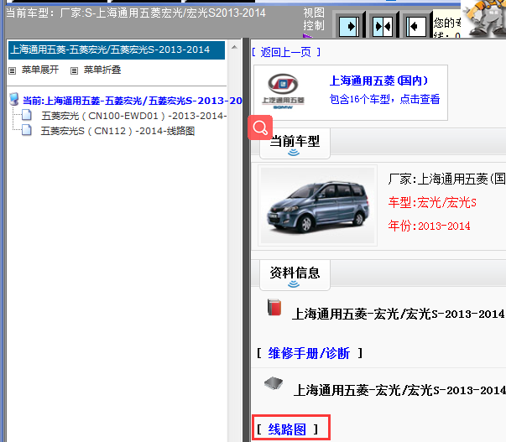
Task: Click the 当前车型 status text at top
Action: pos(136,13)
